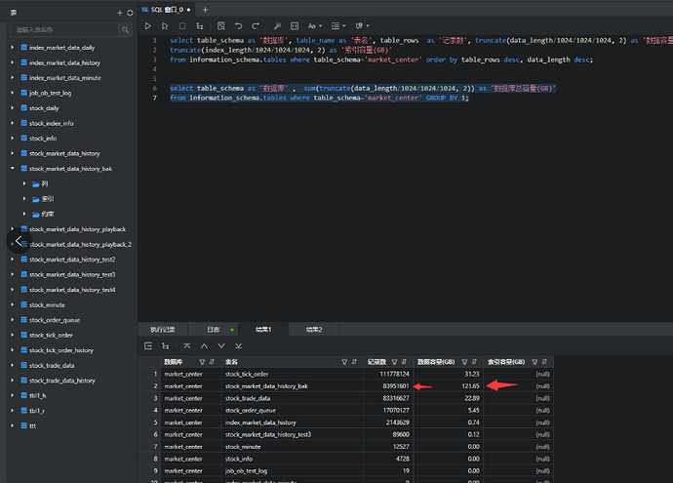Open the indent options dropdown
Image resolution: width=673 pixels, height=483 pixels.
pos(338,26)
